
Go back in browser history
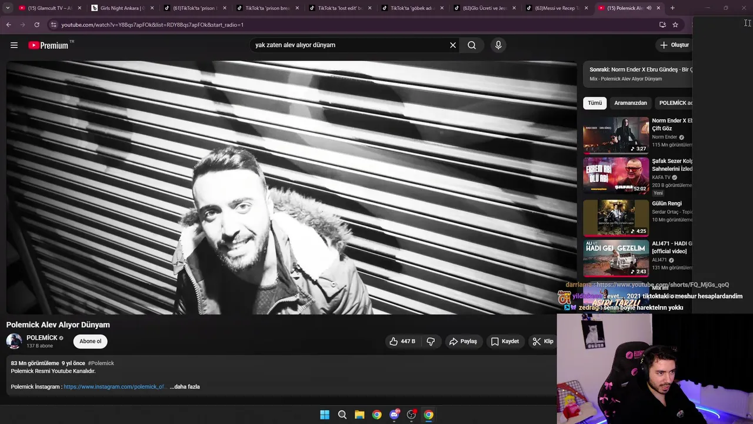point(8,25)
